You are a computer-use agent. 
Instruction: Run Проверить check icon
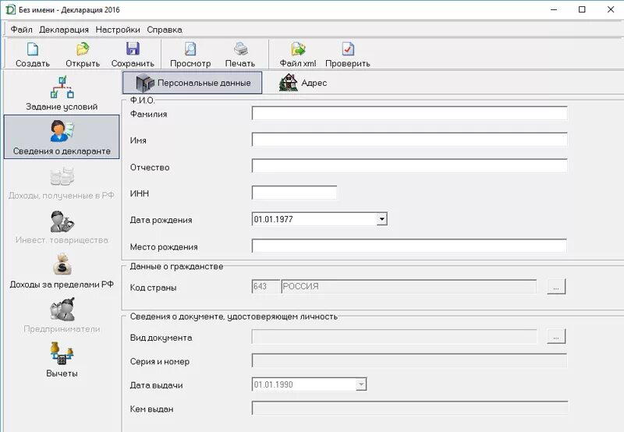pyautogui.click(x=348, y=49)
